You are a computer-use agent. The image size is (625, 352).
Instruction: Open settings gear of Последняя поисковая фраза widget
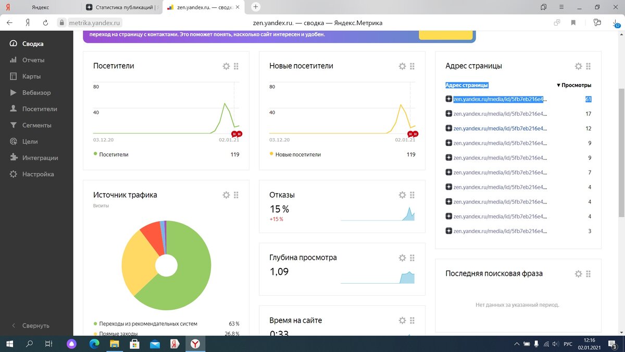pyautogui.click(x=578, y=273)
